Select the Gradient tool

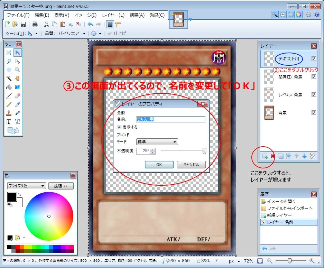click(x=18, y=87)
